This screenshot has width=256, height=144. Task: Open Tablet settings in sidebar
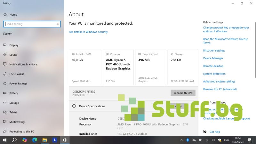[13, 112]
